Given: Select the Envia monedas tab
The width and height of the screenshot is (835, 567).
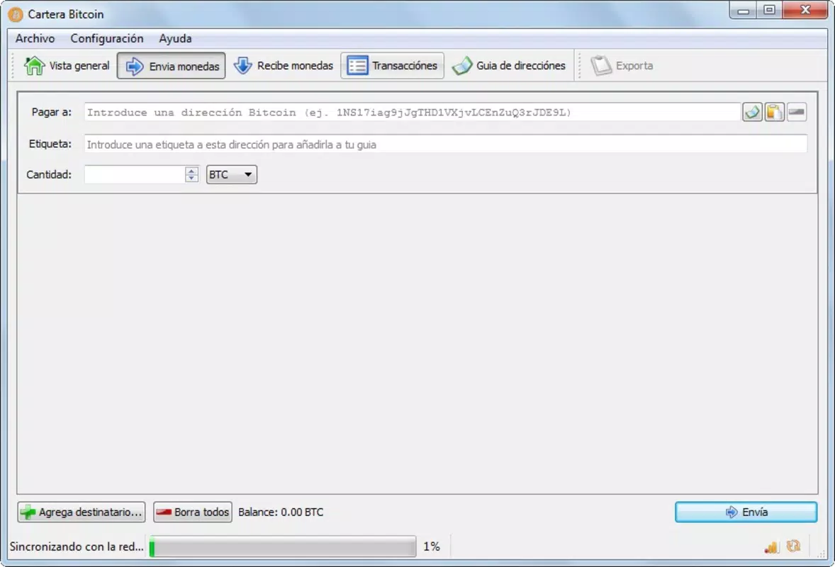Looking at the screenshot, I should click(171, 65).
